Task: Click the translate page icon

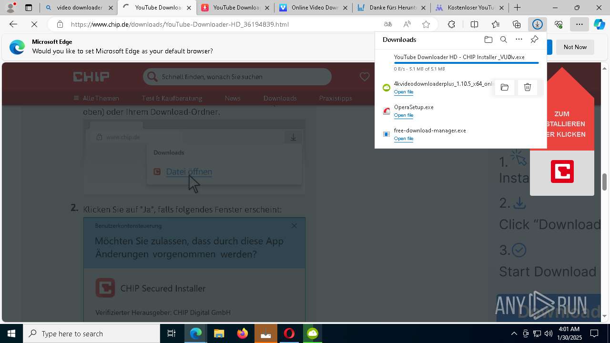Action: pos(388,24)
